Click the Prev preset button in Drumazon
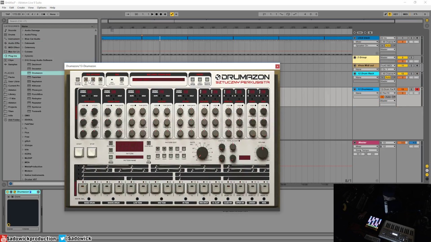Viewport: 431px width, 242px height. click(193, 80)
